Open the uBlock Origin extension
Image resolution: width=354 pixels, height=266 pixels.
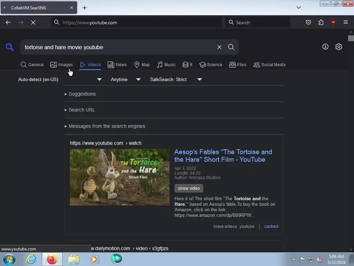333,22
